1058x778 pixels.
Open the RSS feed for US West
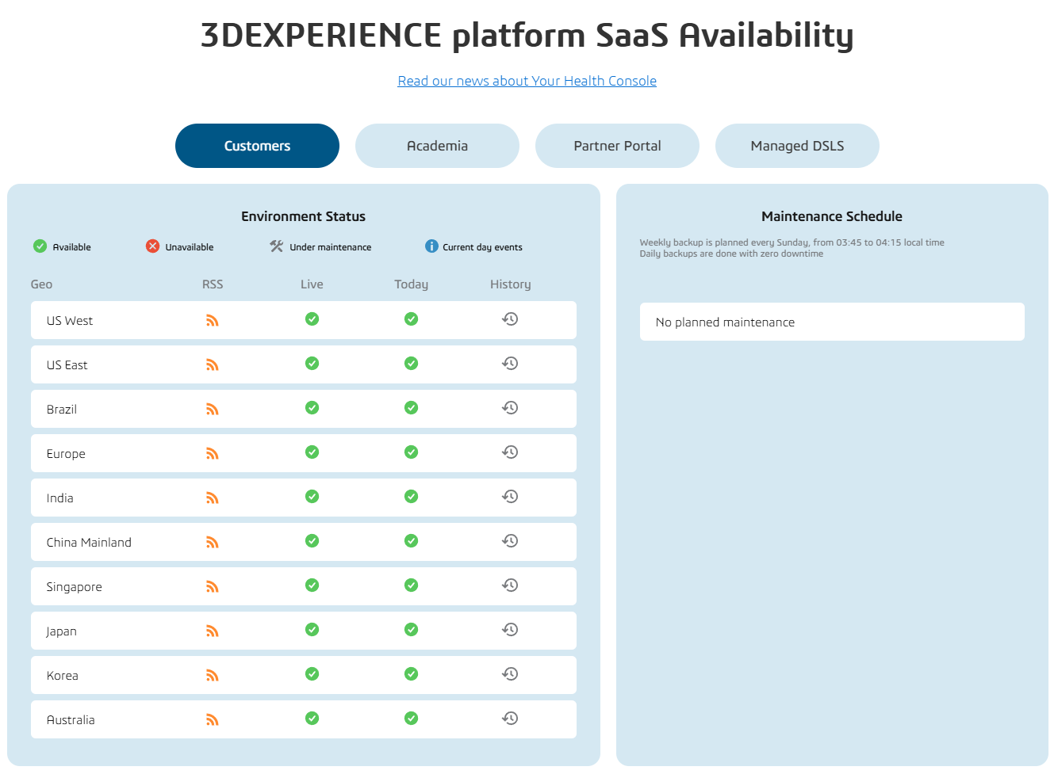click(212, 321)
